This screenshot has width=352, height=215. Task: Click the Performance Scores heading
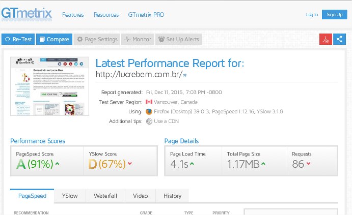tap(38, 141)
